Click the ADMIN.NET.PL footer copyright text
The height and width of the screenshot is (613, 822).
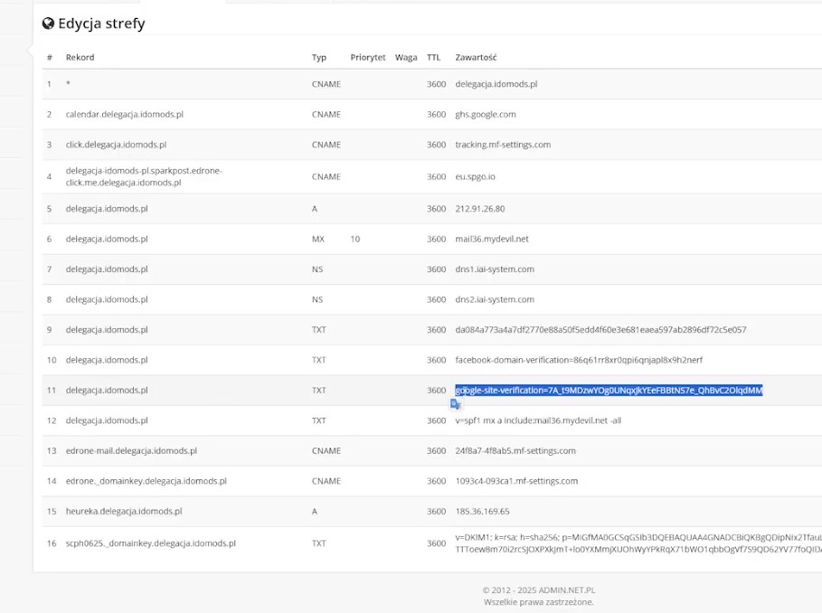538,589
